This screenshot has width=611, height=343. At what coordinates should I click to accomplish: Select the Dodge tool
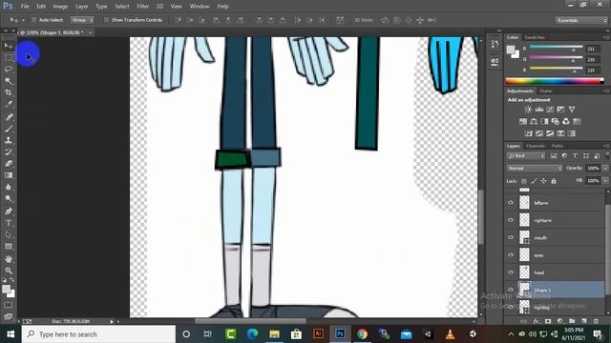point(9,198)
